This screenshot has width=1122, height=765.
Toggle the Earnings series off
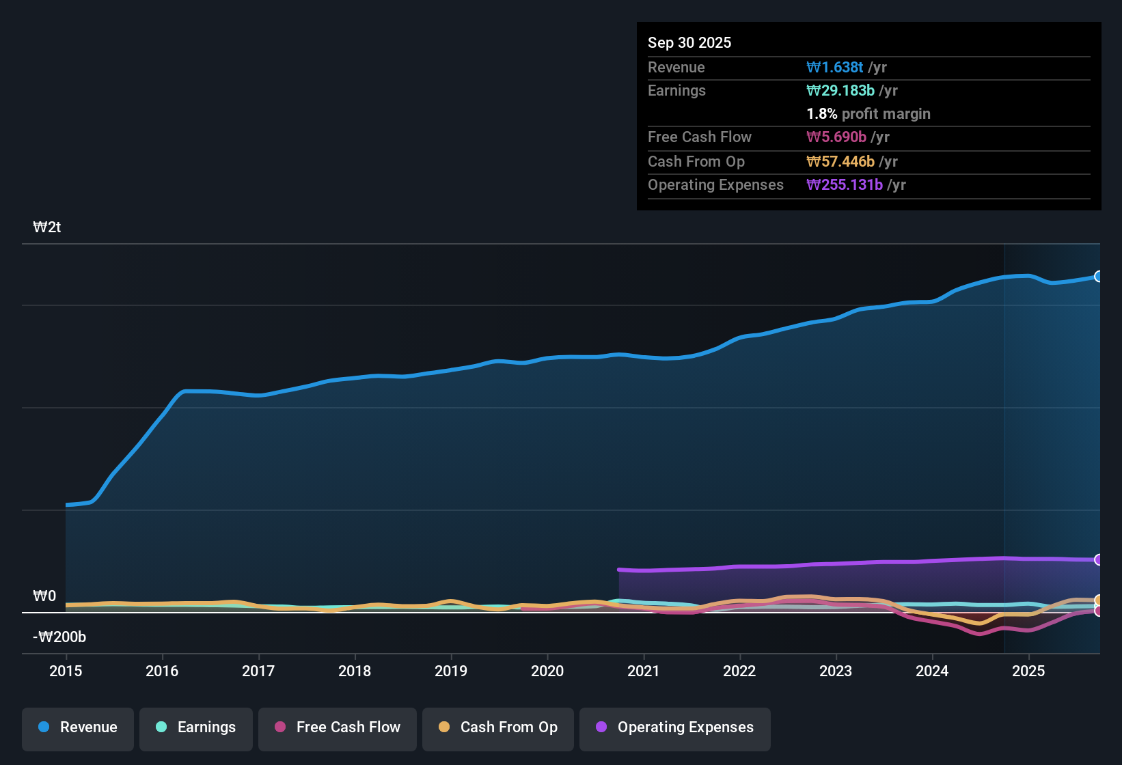point(196,727)
